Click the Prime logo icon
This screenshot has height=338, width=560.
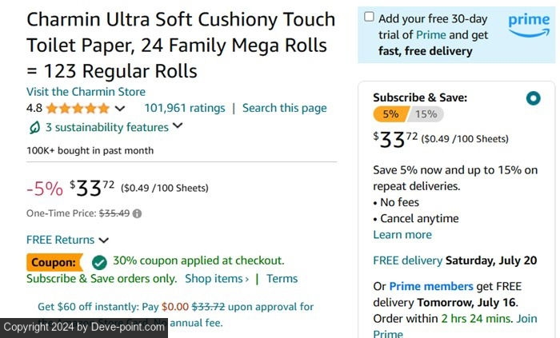529,26
